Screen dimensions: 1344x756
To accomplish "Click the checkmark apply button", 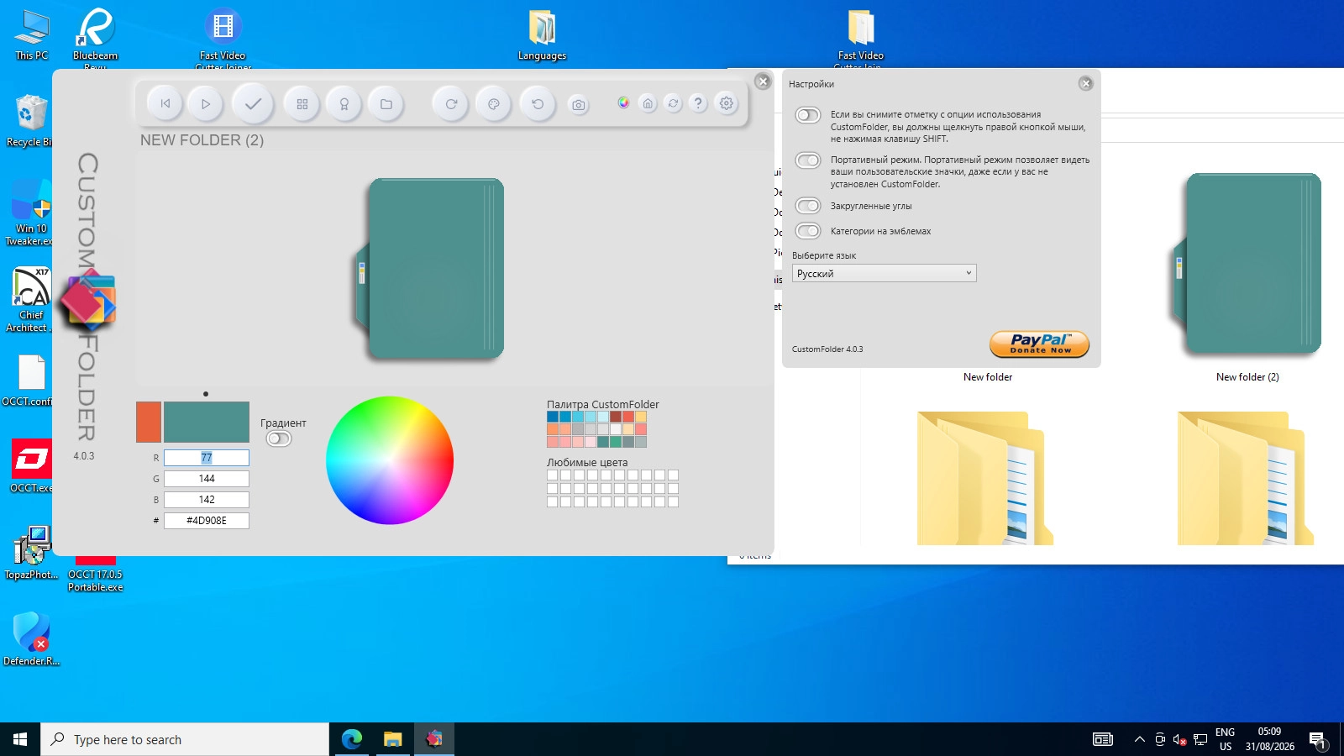I will [253, 104].
